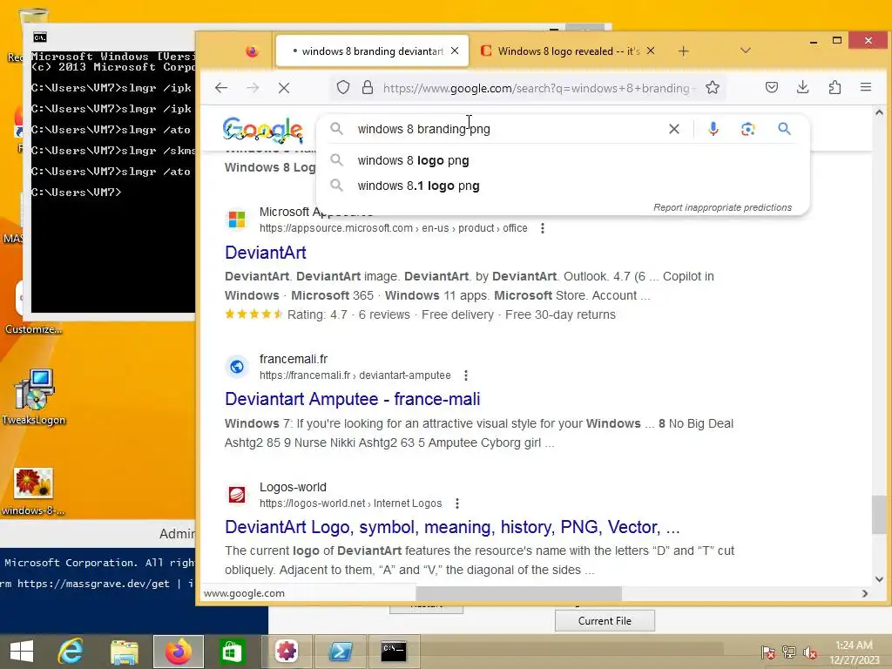Open Deviantart Amputee - france-mali result

352,399
